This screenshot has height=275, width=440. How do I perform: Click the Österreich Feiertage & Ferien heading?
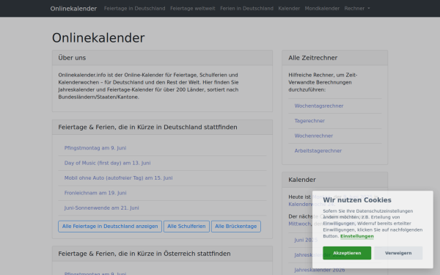[144, 254]
